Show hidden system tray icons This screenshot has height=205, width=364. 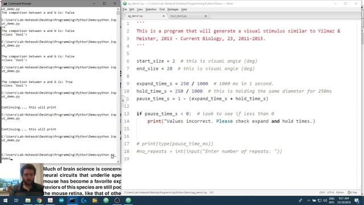(x=308, y=200)
